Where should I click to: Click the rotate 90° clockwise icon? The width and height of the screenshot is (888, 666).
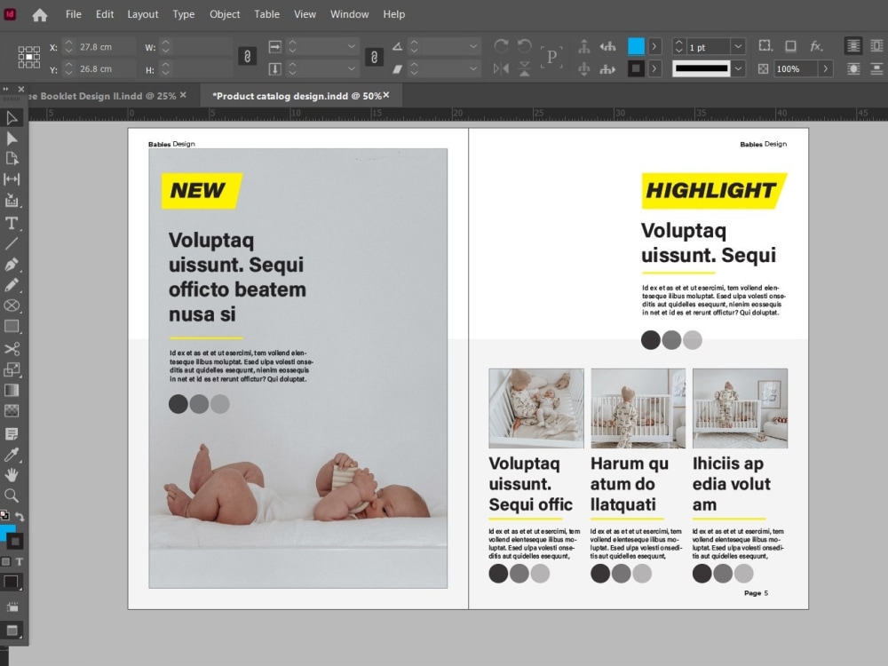[x=501, y=46]
